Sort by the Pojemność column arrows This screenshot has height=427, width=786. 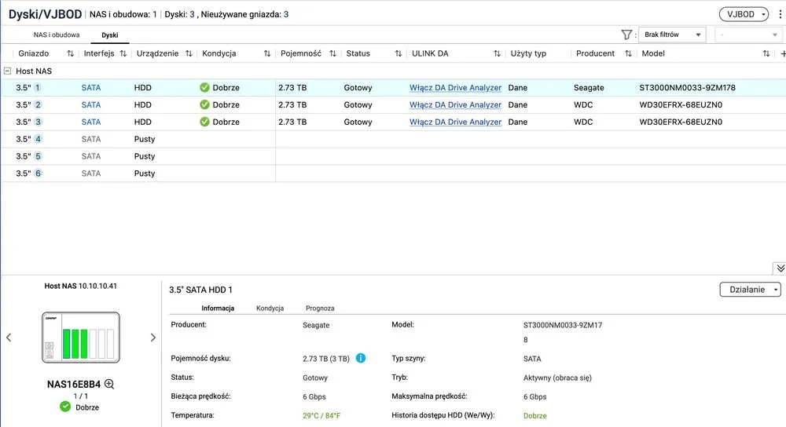pyautogui.click(x=332, y=53)
